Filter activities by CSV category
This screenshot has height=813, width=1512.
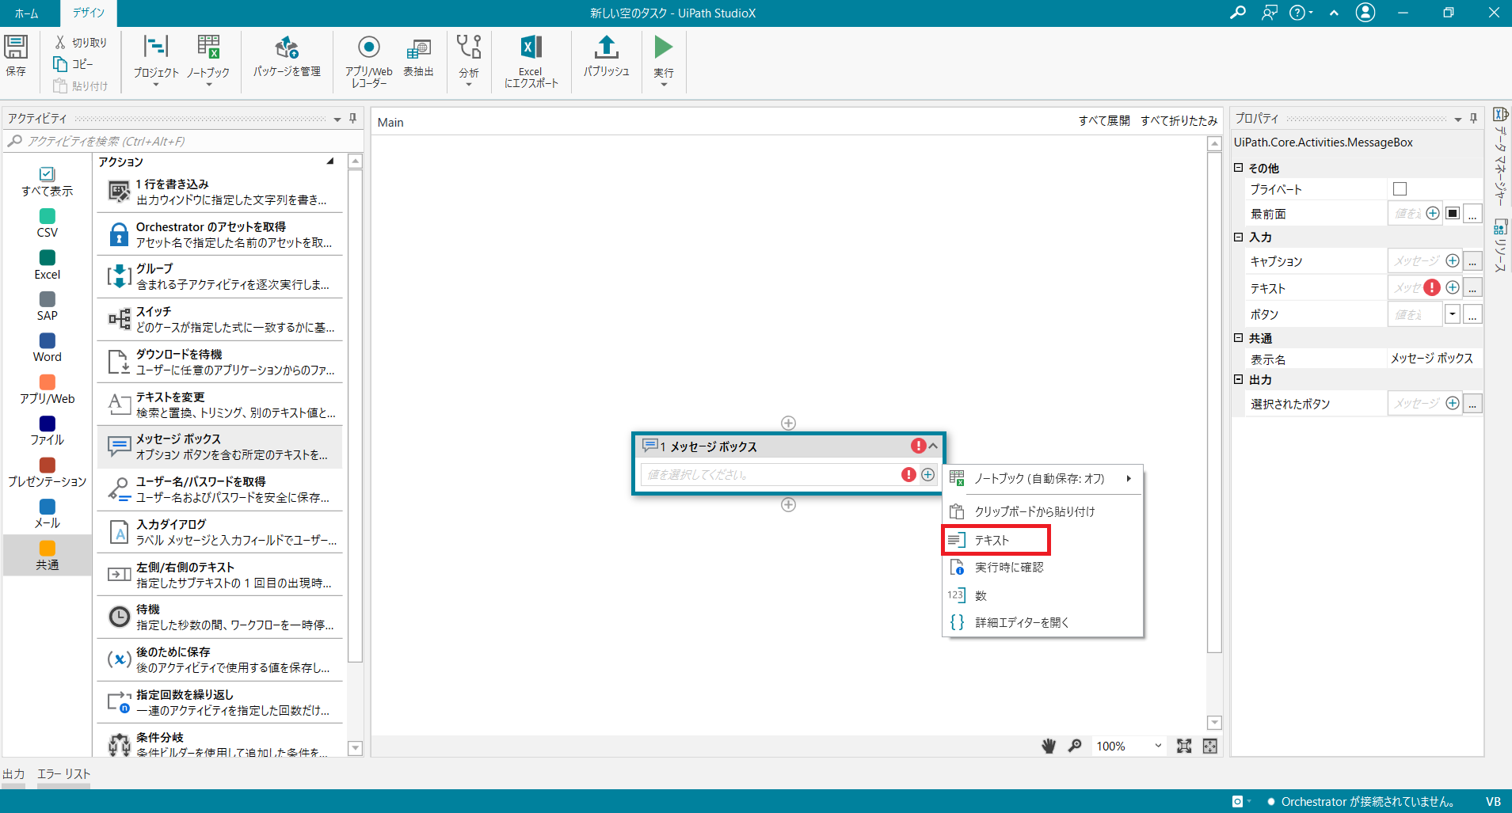coord(47,223)
